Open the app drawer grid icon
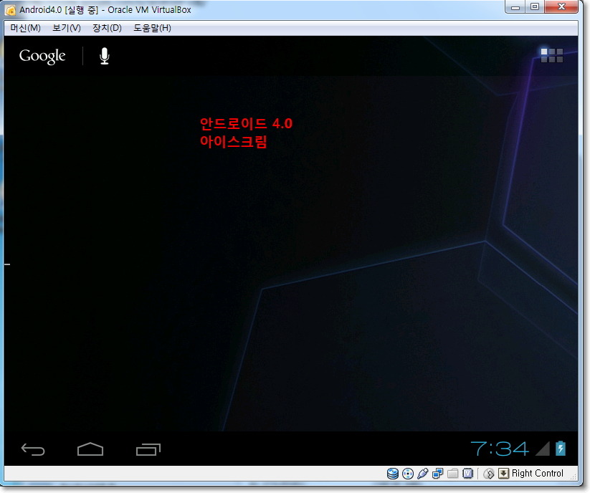Image resolution: width=590 pixels, height=493 pixels. tap(552, 55)
